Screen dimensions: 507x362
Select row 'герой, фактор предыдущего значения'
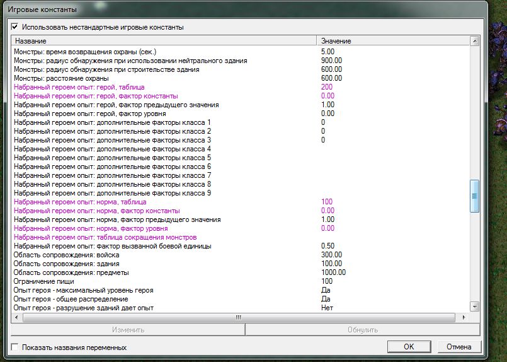pyautogui.click(x=241, y=105)
